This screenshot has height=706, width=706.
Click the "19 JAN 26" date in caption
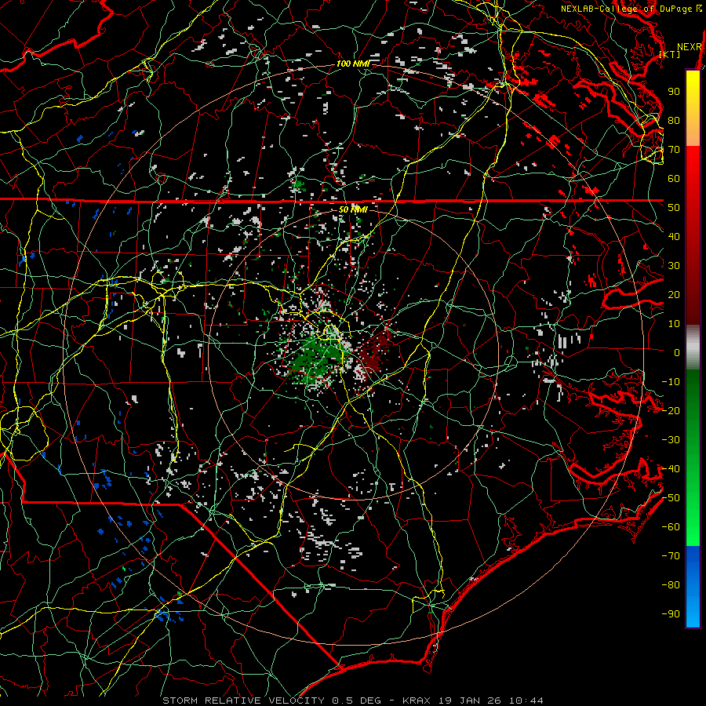pos(470,701)
